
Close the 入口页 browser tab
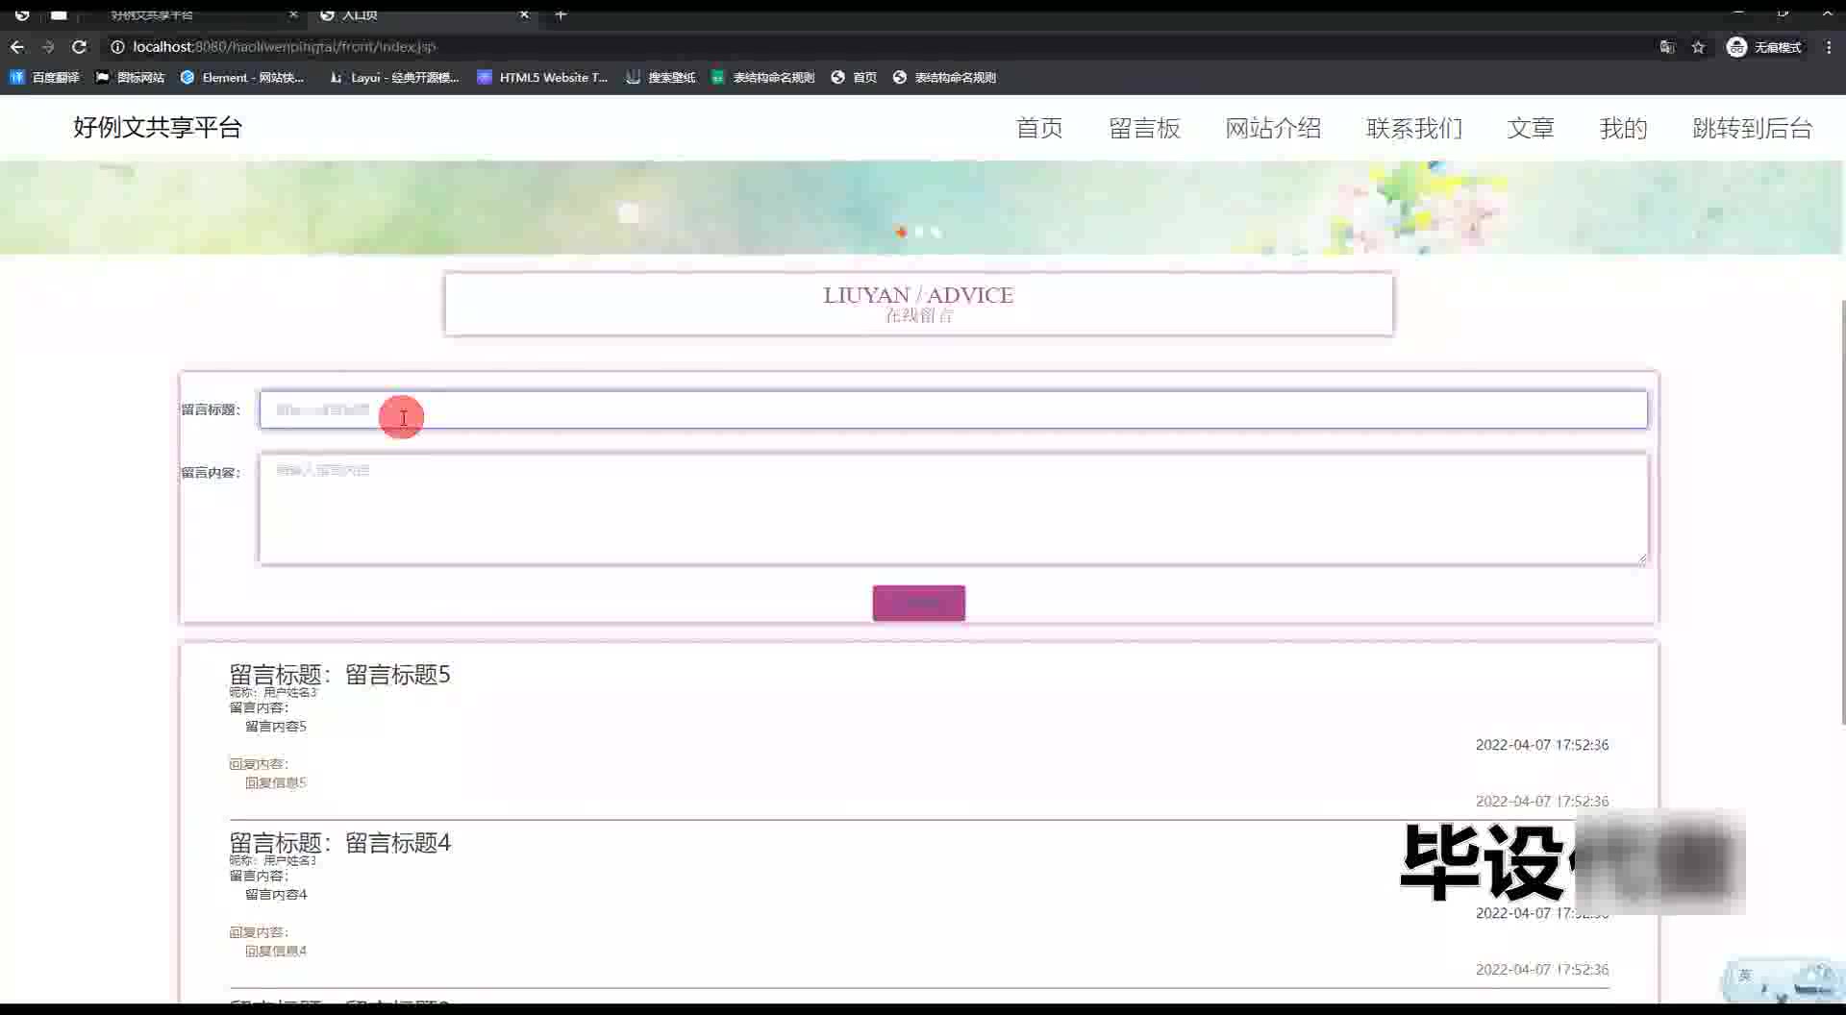coord(524,14)
